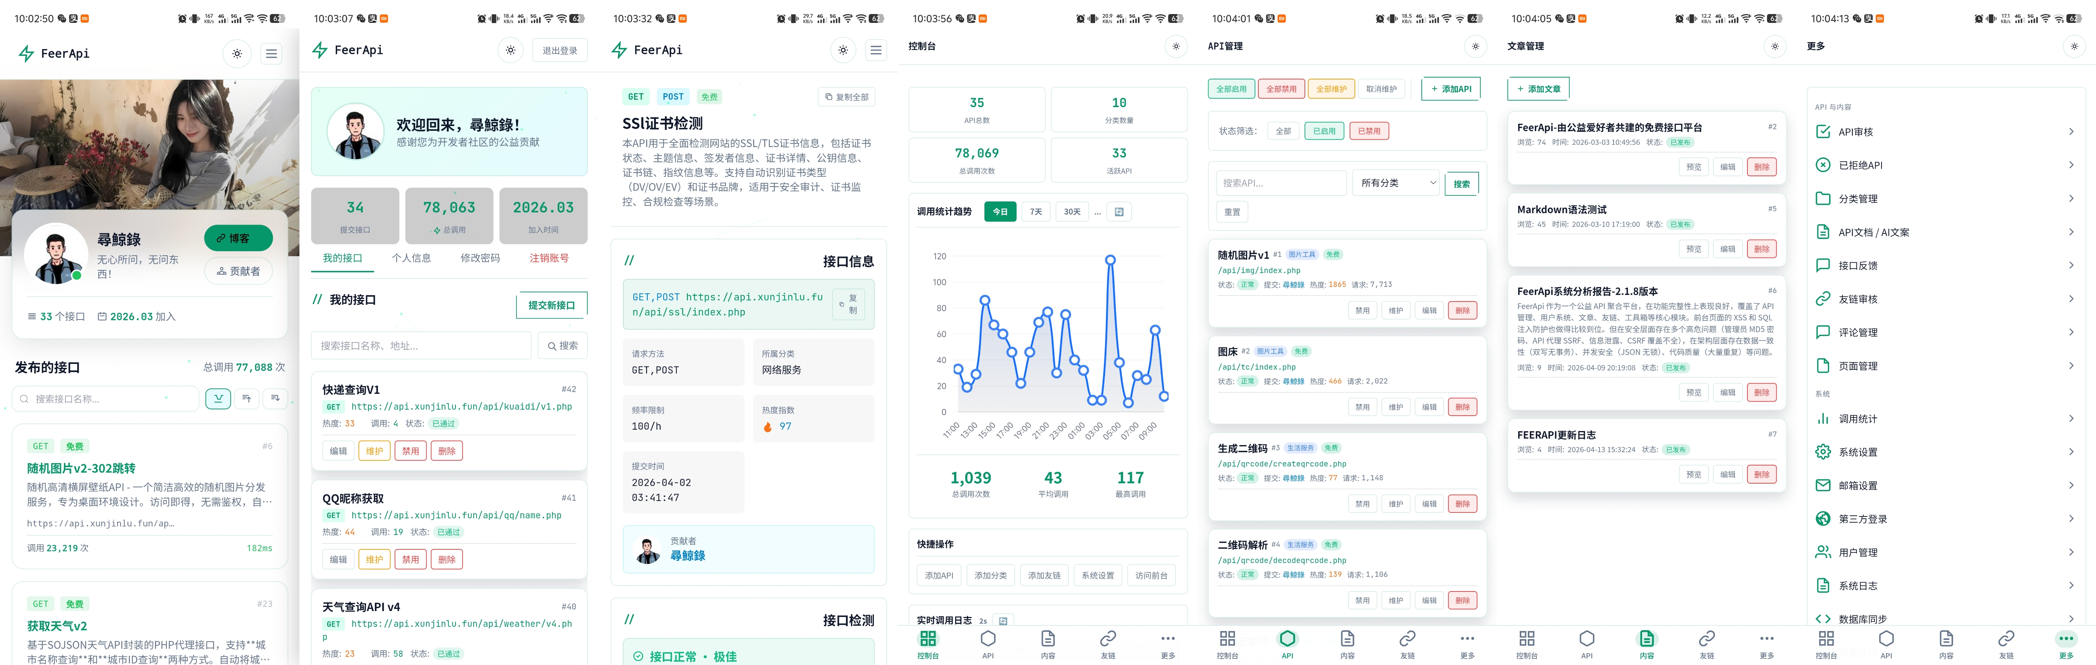Open 调用统计 via its bar chart icon
2096x665 pixels.
point(1824,419)
